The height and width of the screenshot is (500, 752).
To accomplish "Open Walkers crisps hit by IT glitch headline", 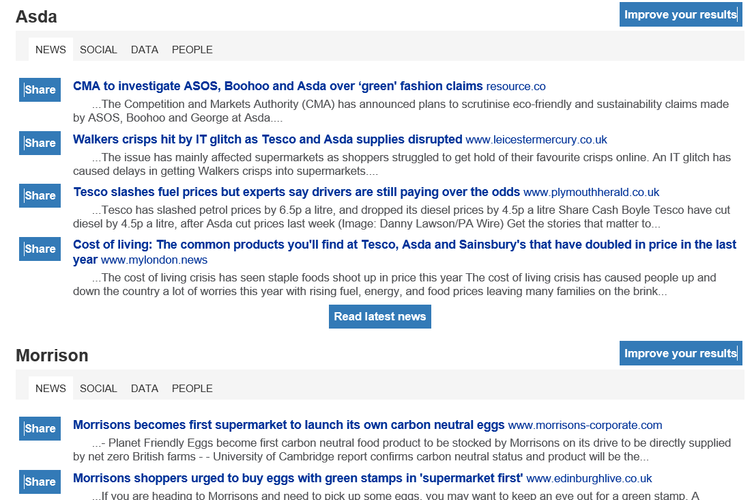I will click(x=267, y=139).
